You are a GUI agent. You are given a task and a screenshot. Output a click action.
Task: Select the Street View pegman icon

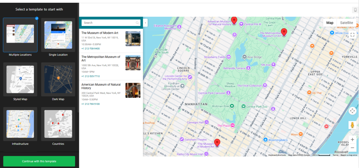point(352,125)
